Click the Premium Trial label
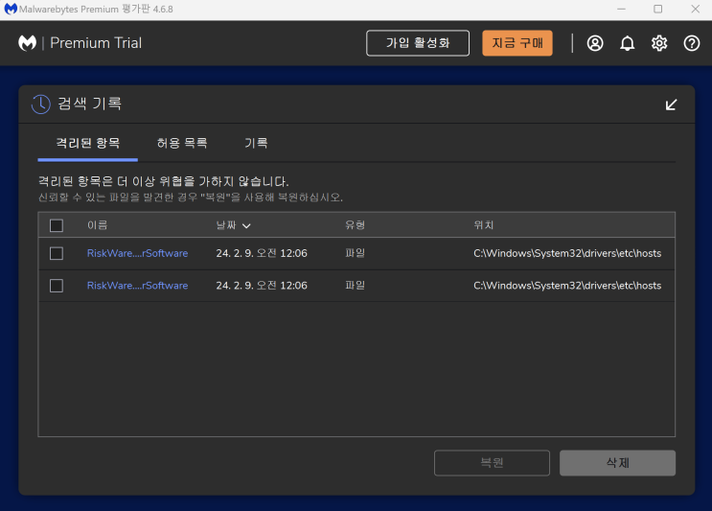Image resolution: width=712 pixels, height=511 pixels. coord(96,43)
